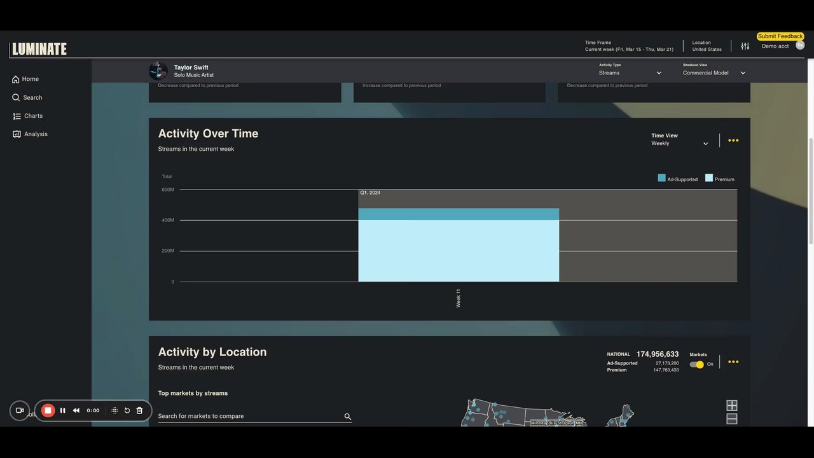The height and width of the screenshot is (458, 814).
Task: Toggle the Markets switch off
Action: [x=697, y=364]
